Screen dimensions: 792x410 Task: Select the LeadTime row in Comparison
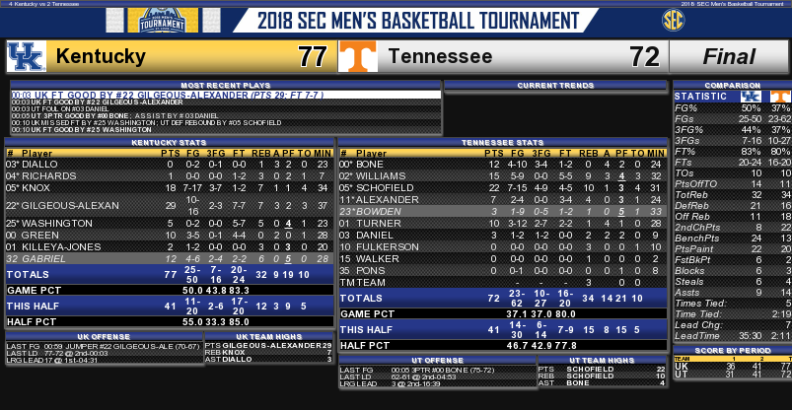pos(733,336)
